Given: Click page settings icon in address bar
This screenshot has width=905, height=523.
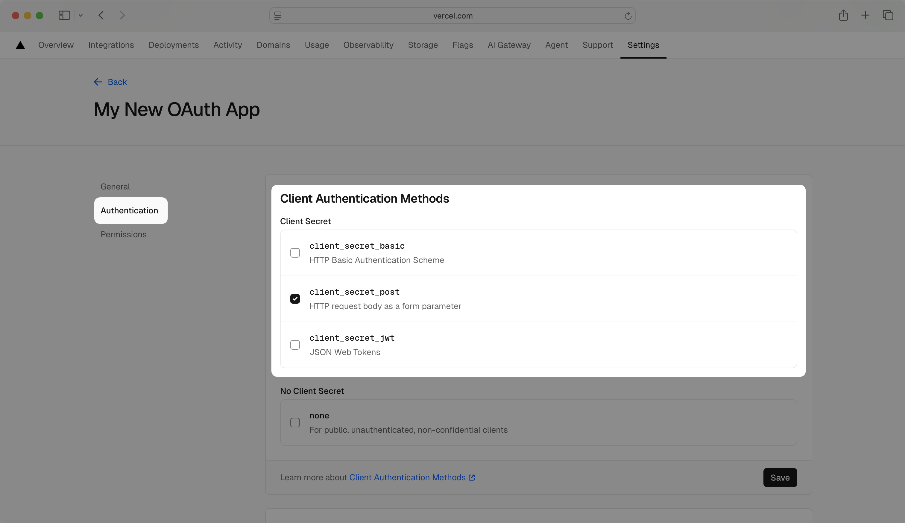Looking at the screenshot, I should [278, 16].
